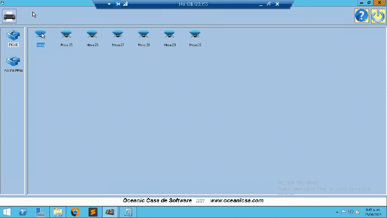This screenshot has height=218, width=387.
Task: Toggle the remote connection bar pin
Action: pyautogui.click(x=118, y=4)
